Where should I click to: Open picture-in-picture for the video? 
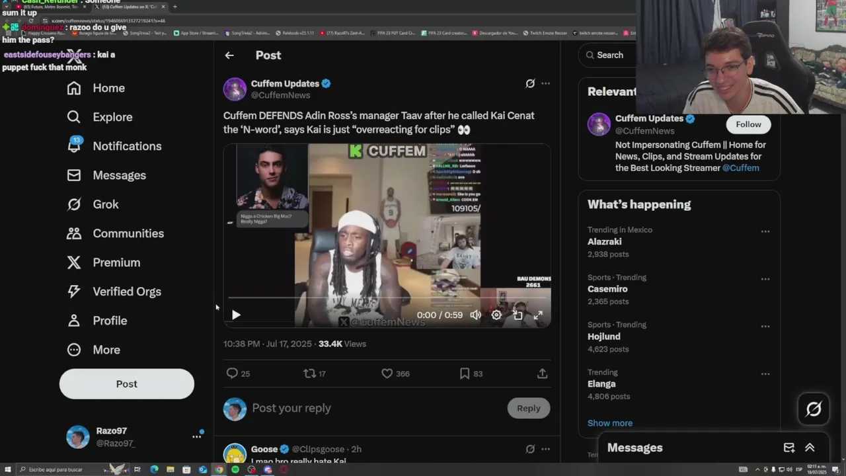(518, 315)
